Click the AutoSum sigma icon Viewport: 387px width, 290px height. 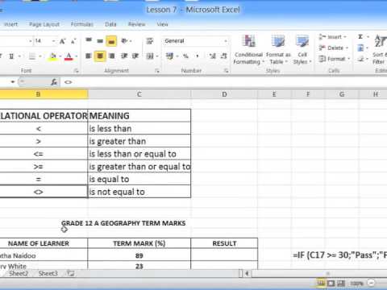coord(360,37)
